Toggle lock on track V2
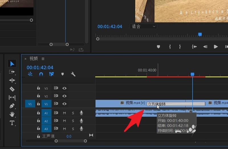 (38, 96)
